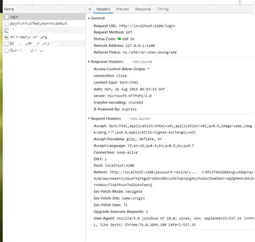Click the polyfill.min.js file icon
Screen dimensions: 255x242
point(6,24)
